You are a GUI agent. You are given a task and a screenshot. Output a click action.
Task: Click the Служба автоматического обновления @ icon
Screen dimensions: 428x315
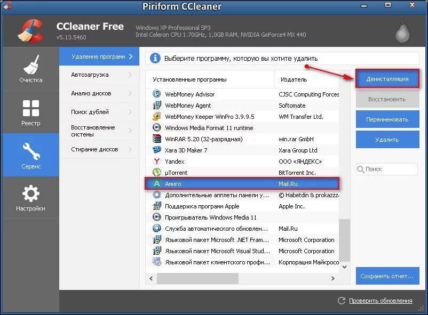157,228
